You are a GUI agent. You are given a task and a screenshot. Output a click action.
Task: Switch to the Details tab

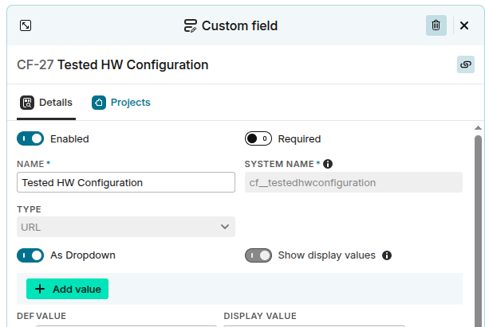coord(46,103)
